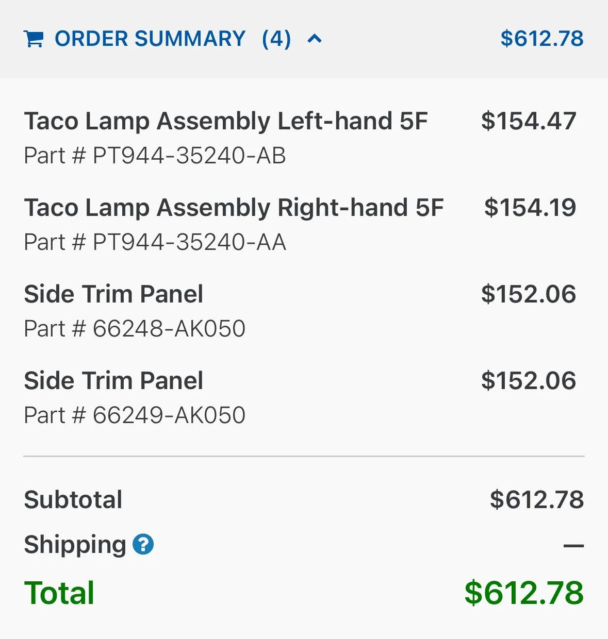
Task: Click the green Total label
Action: click(59, 593)
